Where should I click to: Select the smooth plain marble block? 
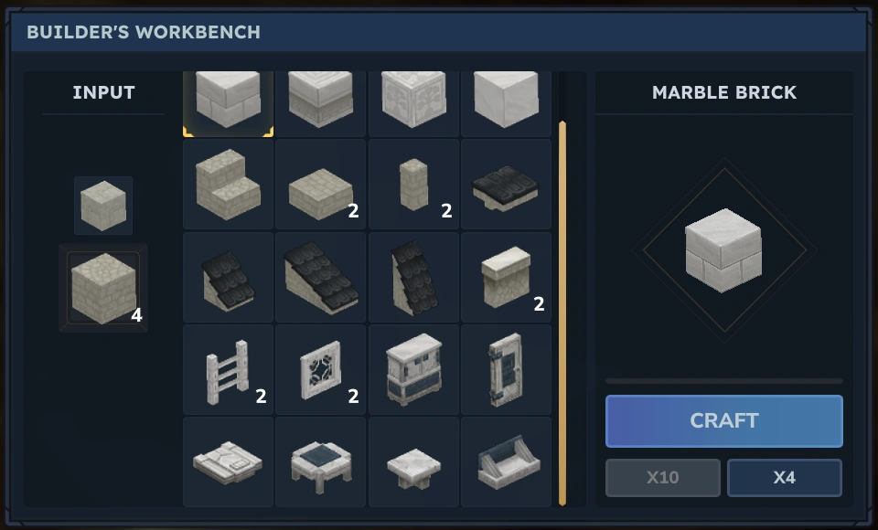point(506,103)
